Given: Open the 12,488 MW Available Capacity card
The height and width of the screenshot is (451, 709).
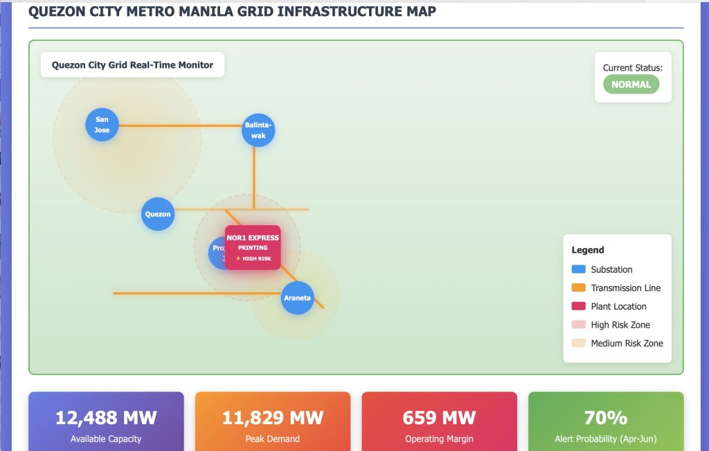Looking at the screenshot, I should [106, 423].
